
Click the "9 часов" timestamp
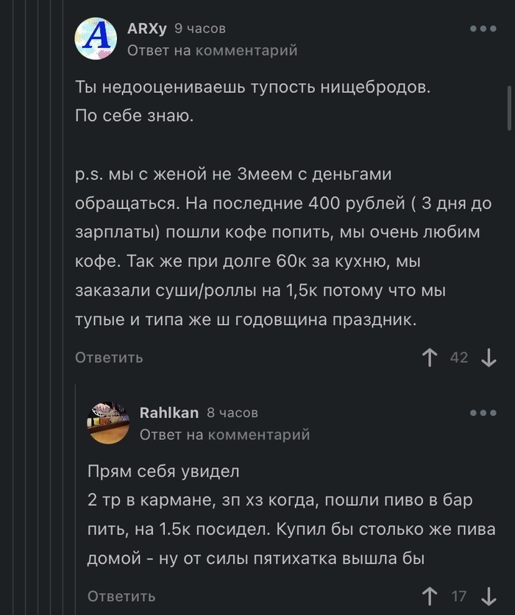coord(200,29)
